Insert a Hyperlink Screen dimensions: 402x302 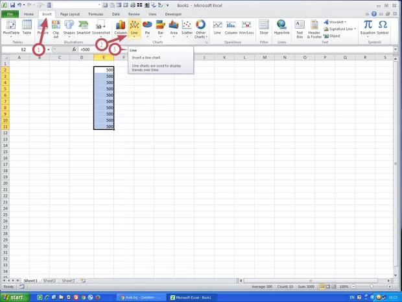tap(281, 27)
